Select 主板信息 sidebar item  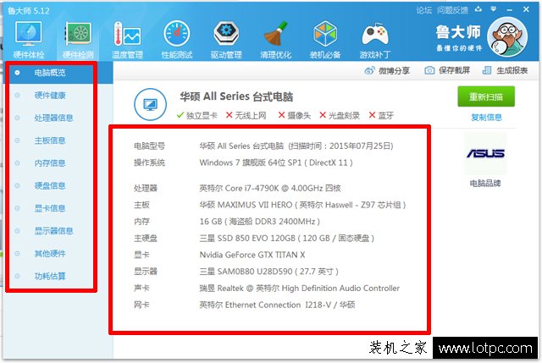click(x=51, y=140)
